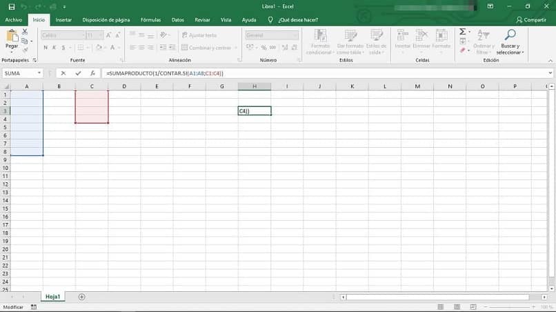Click the formula bar text SUMAPRODUCTO
556x312 pixels.
tap(131, 73)
